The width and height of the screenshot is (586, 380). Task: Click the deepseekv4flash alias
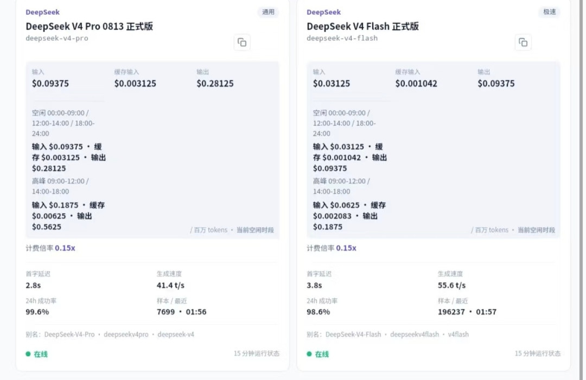[x=415, y=334]
